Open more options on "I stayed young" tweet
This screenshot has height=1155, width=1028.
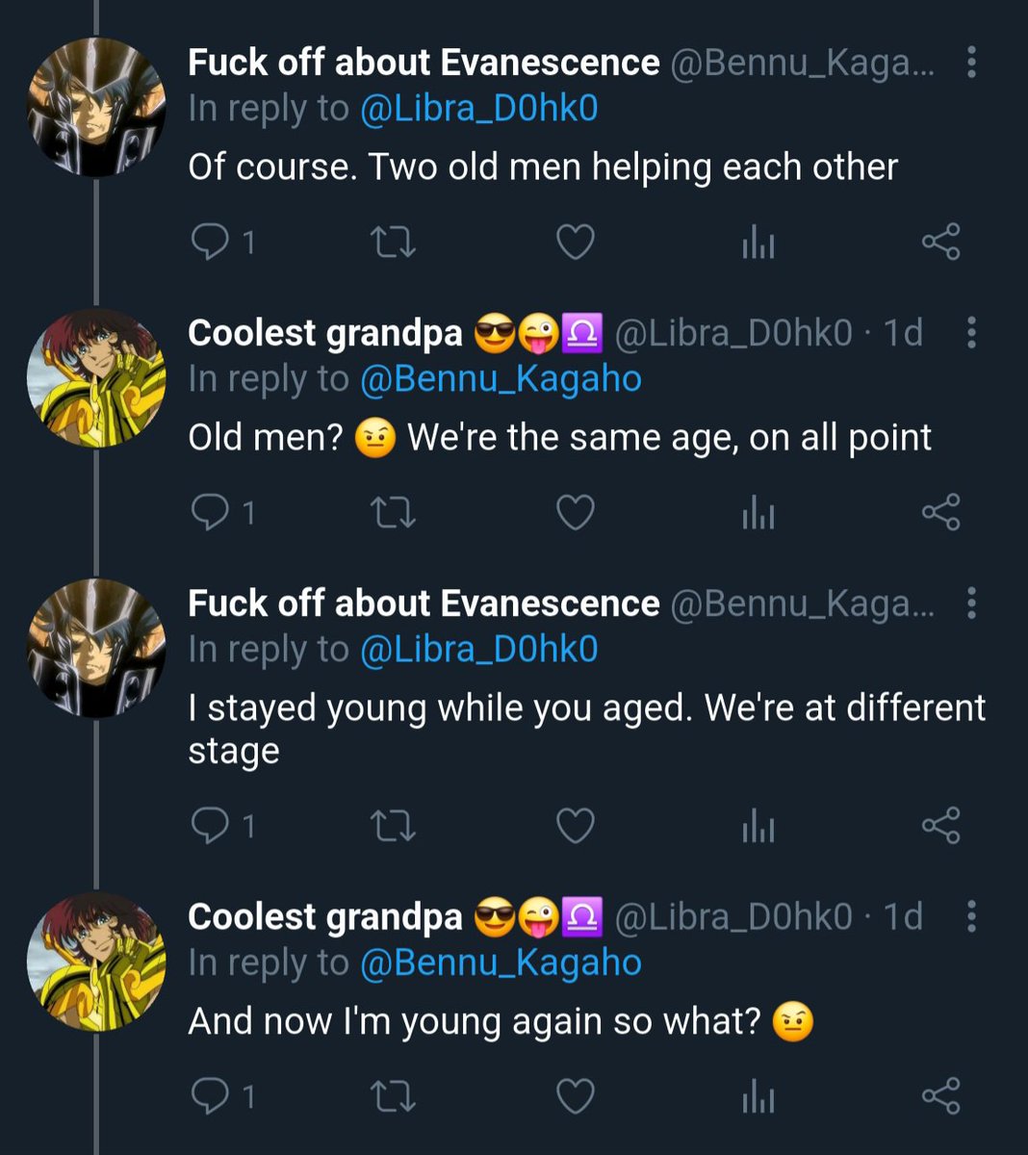[971, 603]
